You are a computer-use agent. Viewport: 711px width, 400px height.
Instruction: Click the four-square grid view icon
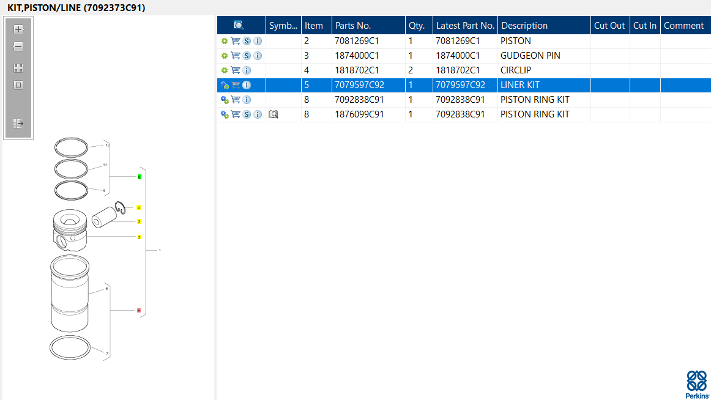pos(18,68)
